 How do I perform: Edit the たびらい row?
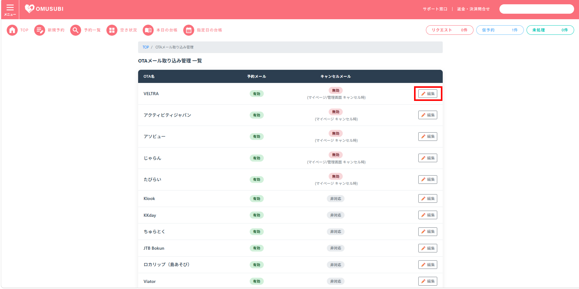[427, 180]
